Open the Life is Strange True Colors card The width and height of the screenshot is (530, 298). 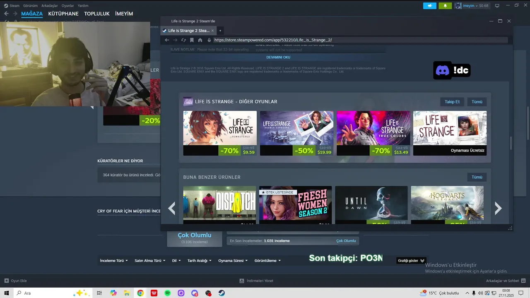click(x=373, y=133)
